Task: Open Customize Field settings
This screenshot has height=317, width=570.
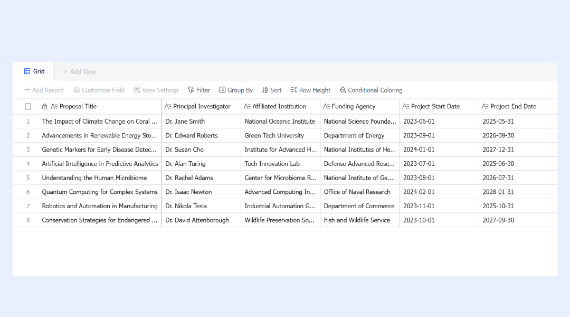Action: point(99,90)
